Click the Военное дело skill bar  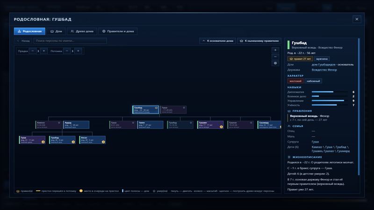(330, 96)
